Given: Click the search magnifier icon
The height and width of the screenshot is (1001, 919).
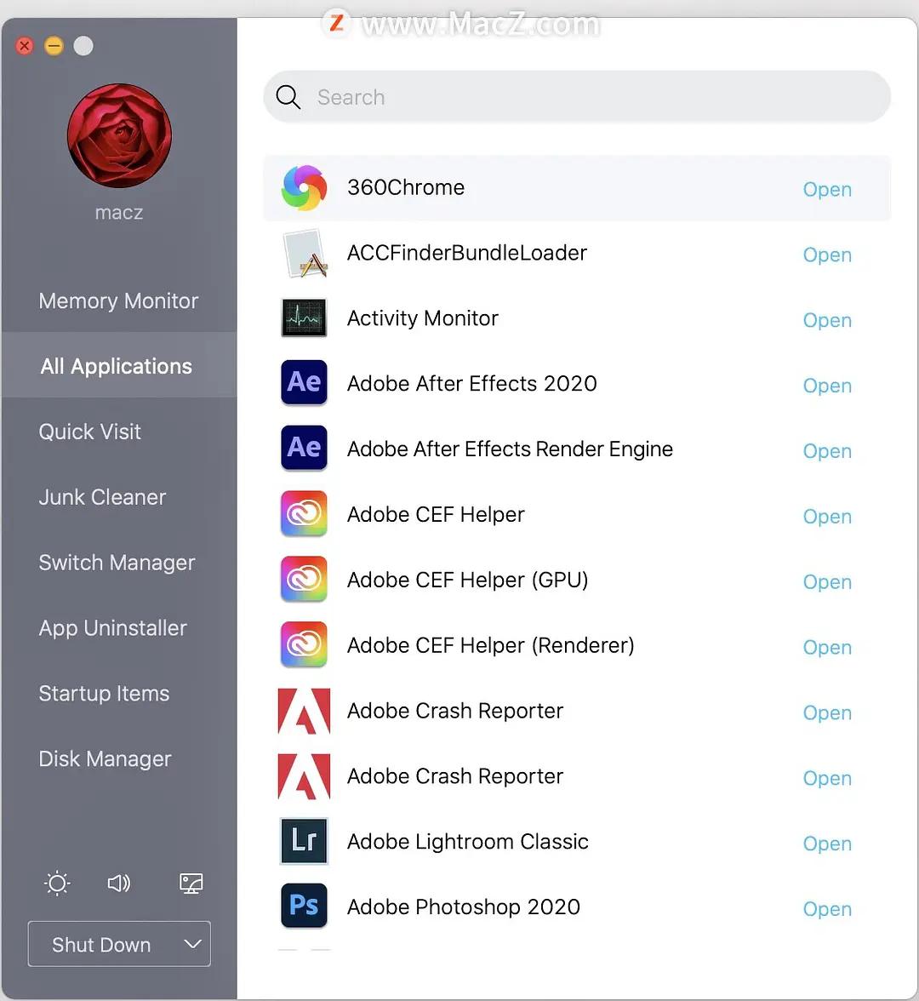Looking at the screenshot, I should tap(288, 97).
